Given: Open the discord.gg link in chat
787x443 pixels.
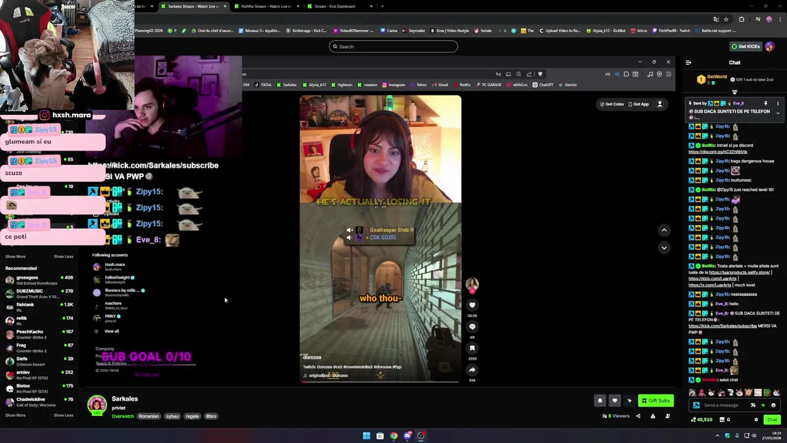Looking at the screenshot, I should (718, 152).
